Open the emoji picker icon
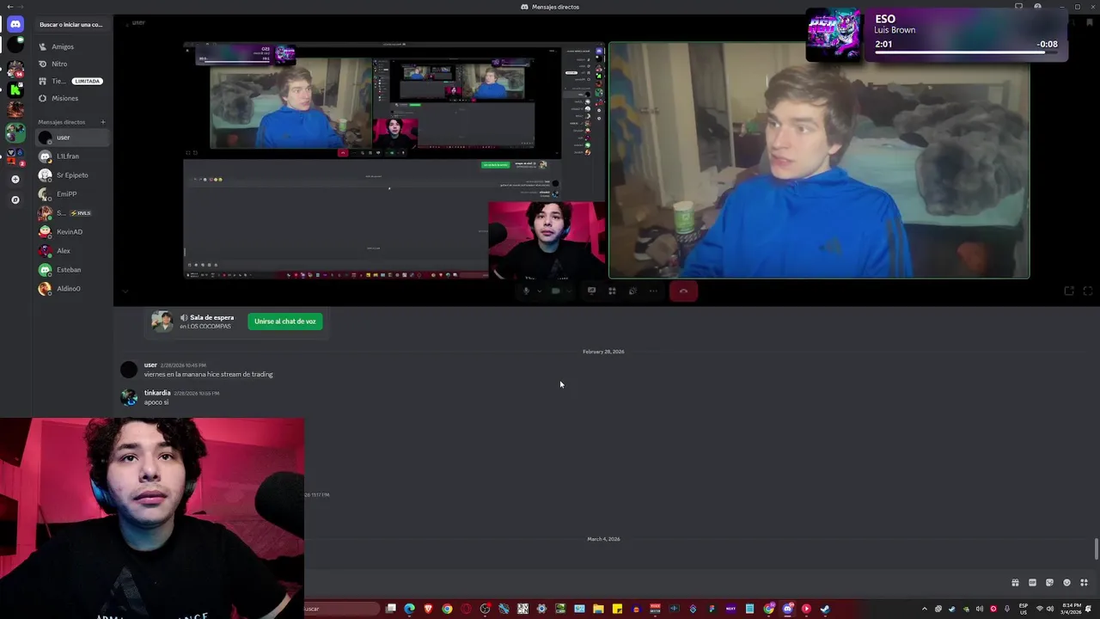The height and width of the screenshot is (619, 1100). coord(1066,583)
